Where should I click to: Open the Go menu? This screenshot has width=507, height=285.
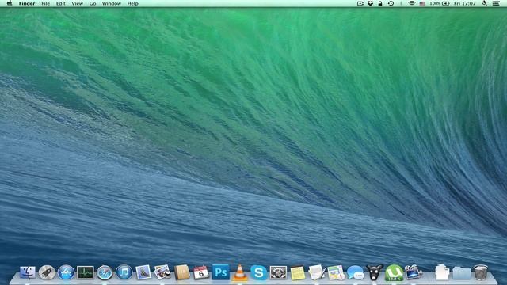93,3
